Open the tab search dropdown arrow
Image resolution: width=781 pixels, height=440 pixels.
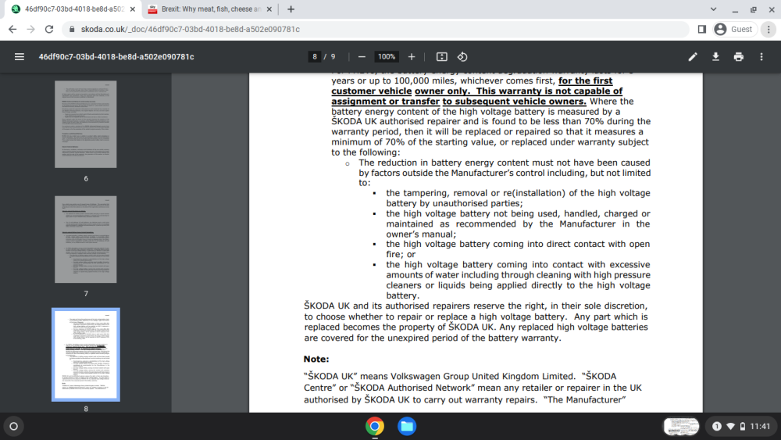pyautogui.click(x=713, y=9)
